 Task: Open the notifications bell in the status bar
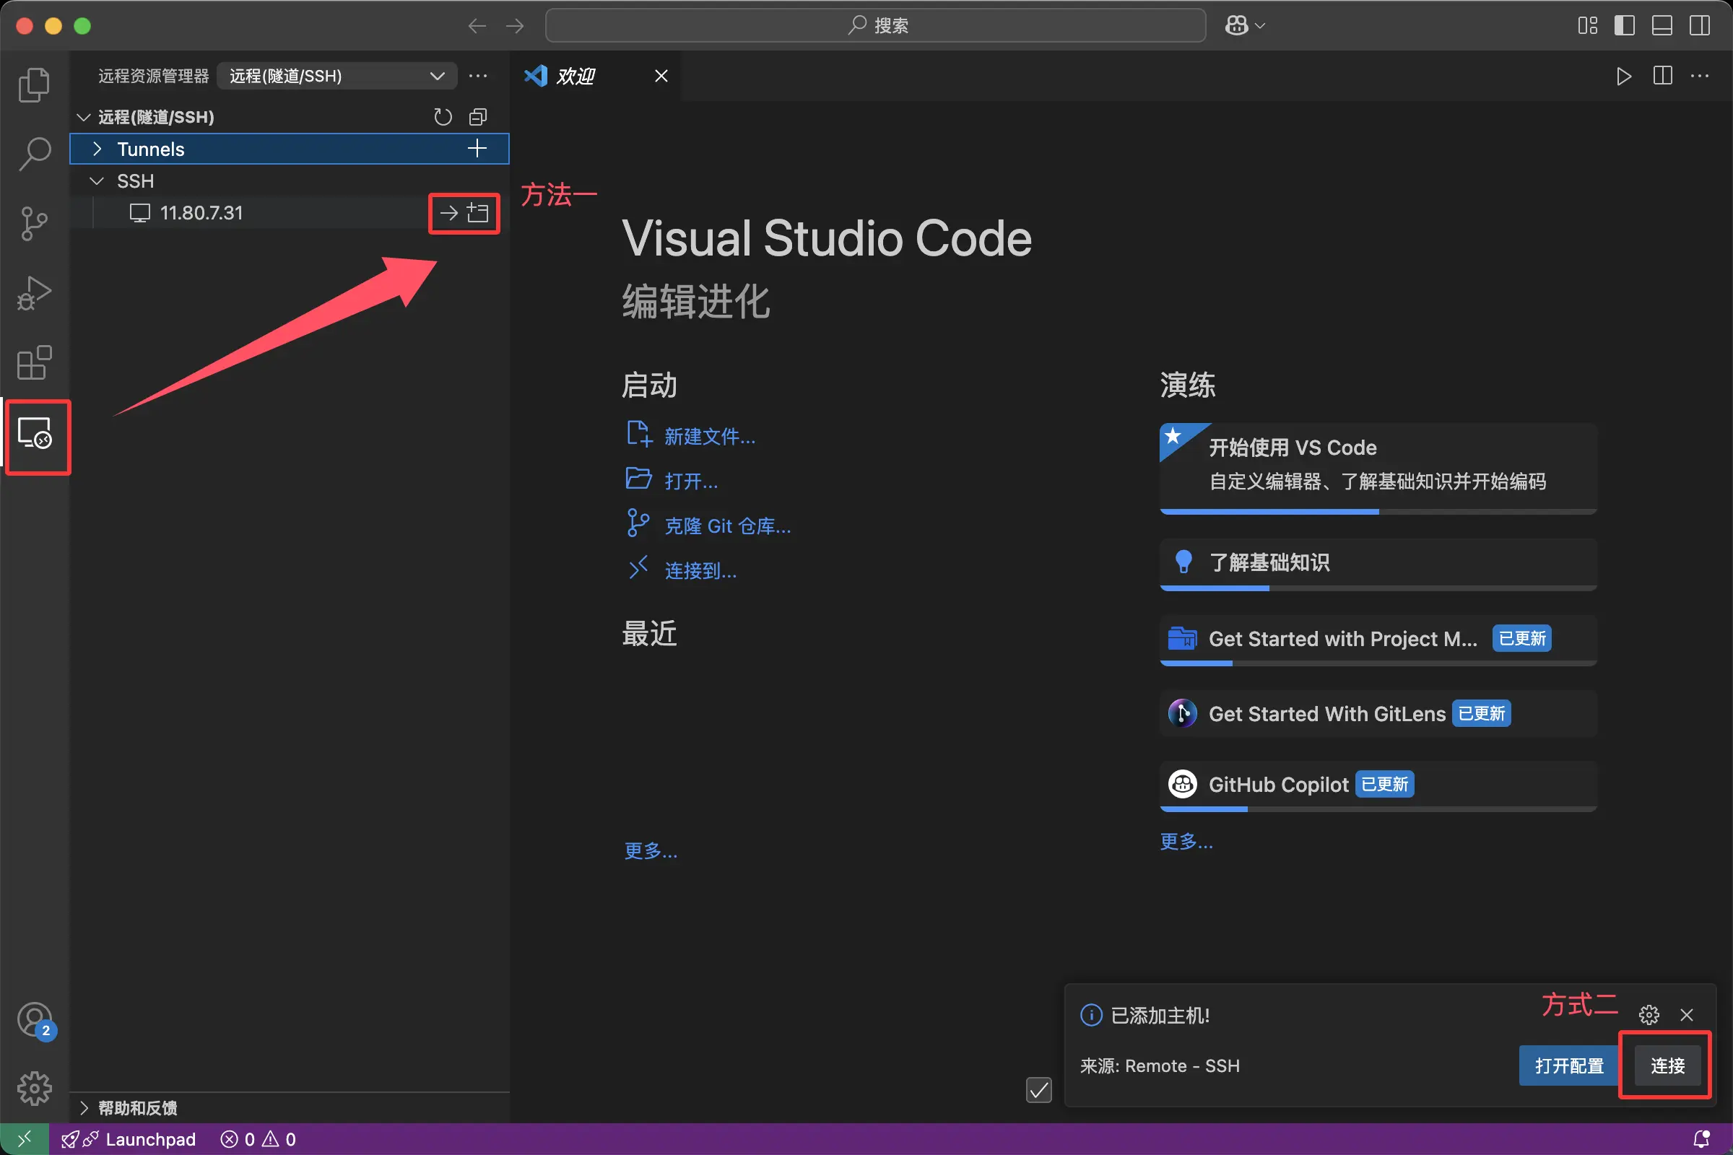click(1702, 1138)
